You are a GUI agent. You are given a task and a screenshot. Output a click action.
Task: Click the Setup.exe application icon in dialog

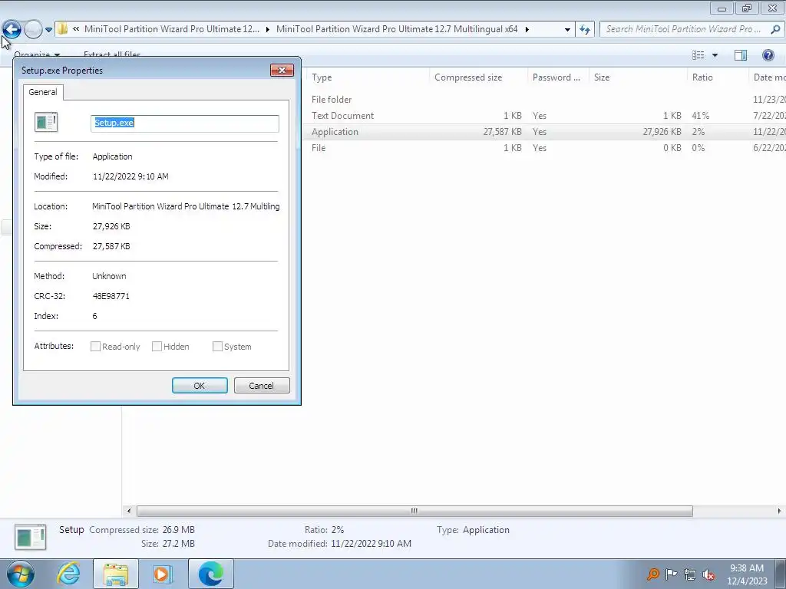[x=46, y=122]
